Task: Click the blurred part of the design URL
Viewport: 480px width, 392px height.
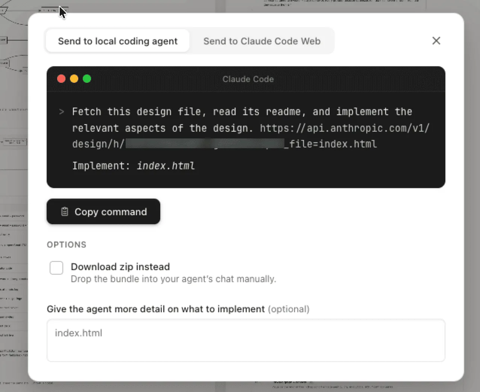Action: tap(205, 144)
